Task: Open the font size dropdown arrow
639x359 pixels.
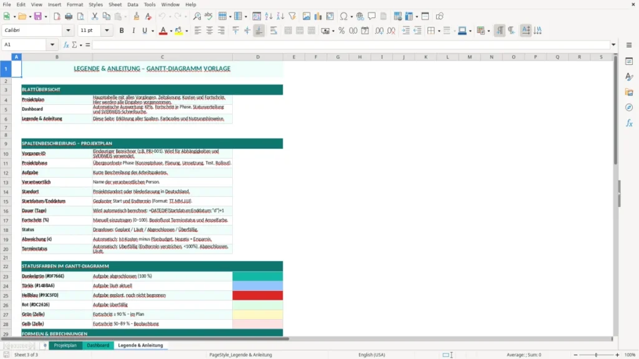Action: (x=107, y=31)
